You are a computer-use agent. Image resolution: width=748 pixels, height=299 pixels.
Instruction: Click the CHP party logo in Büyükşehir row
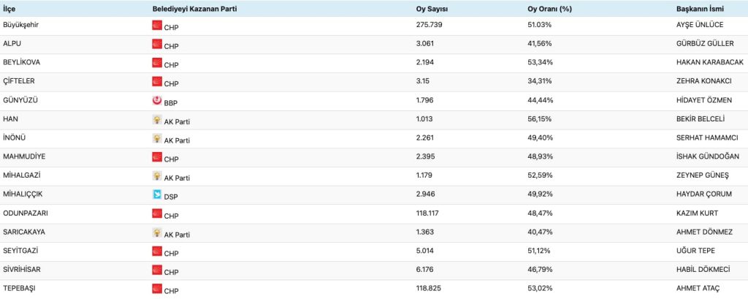(156, 25)
